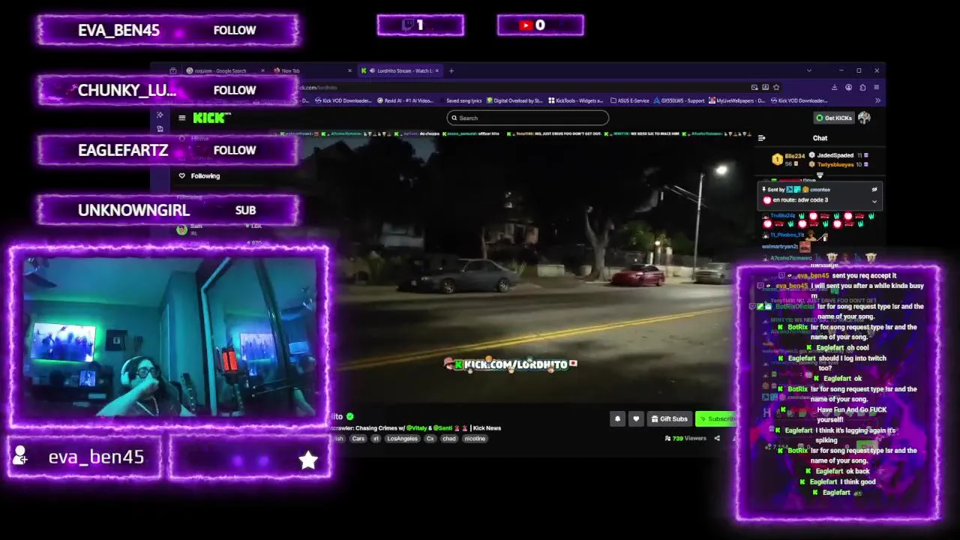Collapse chat with the arrow icon beside Chat
Screen dimensions: 960x540
761,138
